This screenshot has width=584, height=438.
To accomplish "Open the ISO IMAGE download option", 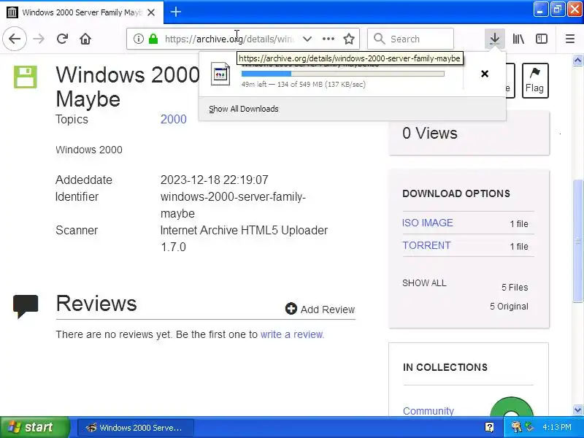I will 428,223.
